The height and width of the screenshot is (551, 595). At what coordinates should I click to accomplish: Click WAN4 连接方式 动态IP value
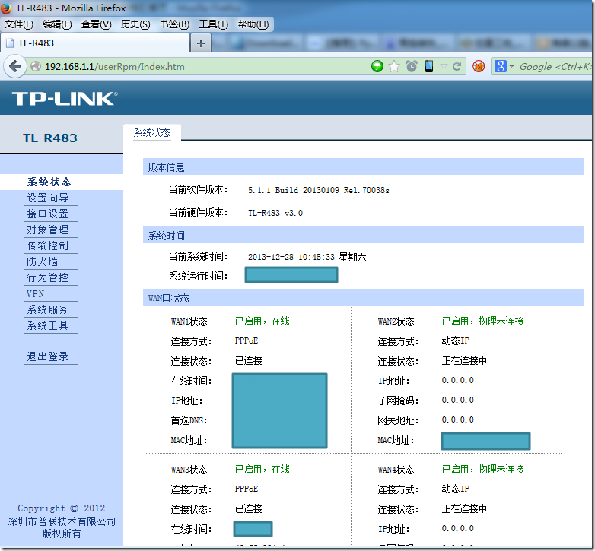point(456,489)
